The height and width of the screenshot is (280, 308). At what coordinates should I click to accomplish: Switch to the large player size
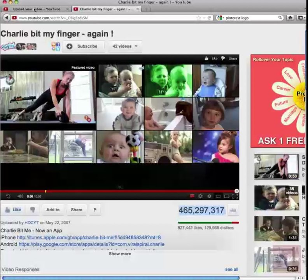point(226,196)
